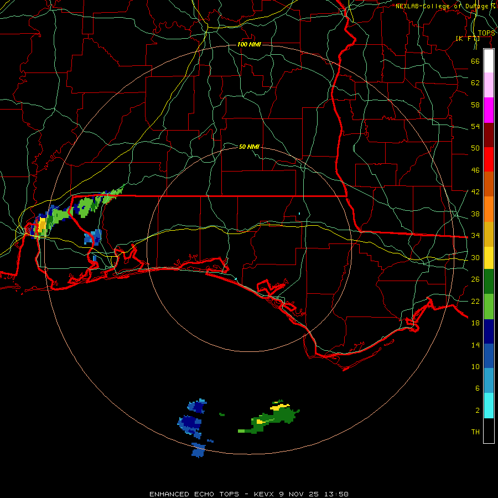
Task: Click the black TH threshold swatch
Action: tap(489, 430)
